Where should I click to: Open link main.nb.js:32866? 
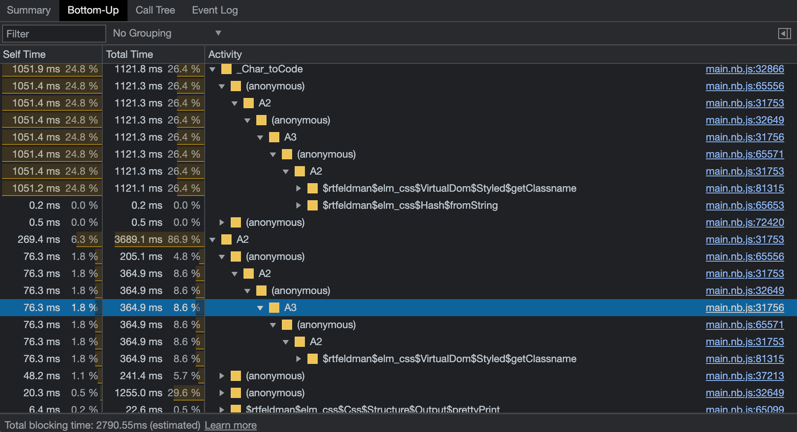[x=744, y=69]
